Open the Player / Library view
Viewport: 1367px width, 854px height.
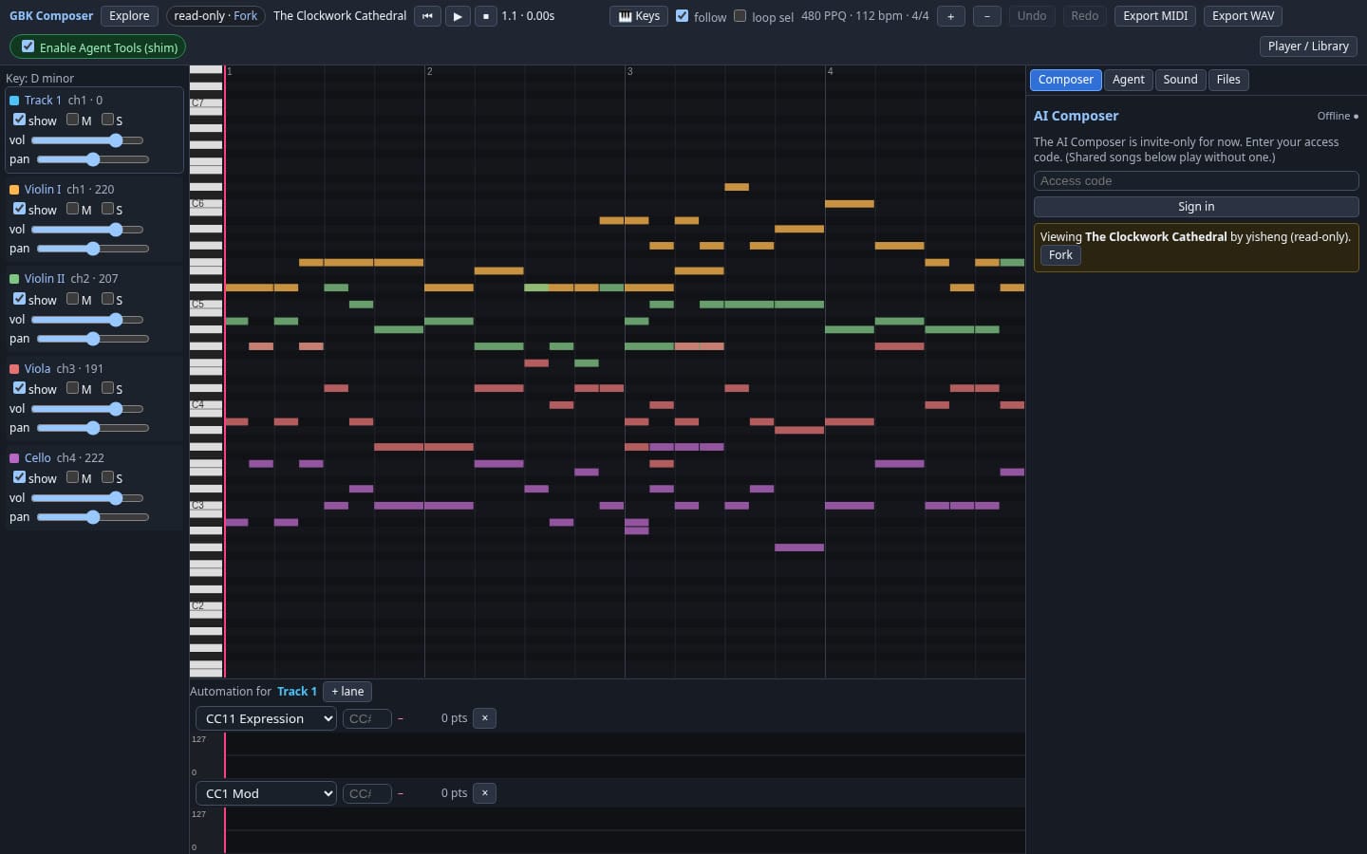click(x=1308, y=46)
